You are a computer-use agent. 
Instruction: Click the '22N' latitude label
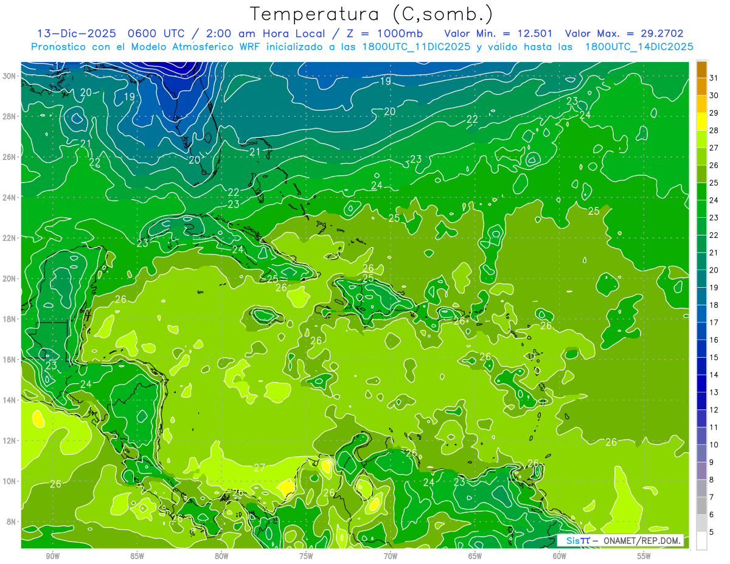tap(9, 238)
